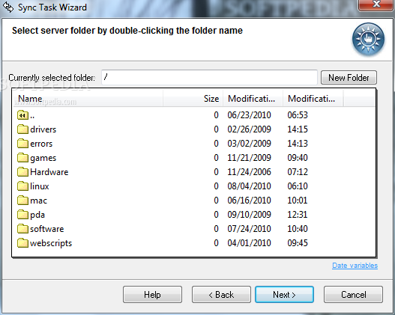This screenshot has height=315, width=395.
Task: Select the software folder icon
Action: pos(22,229)
